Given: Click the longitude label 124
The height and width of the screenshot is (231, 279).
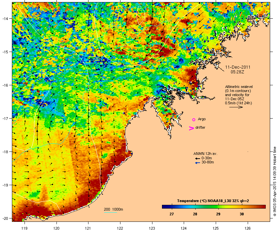Looking at the screenshot, I should point(184,228).
